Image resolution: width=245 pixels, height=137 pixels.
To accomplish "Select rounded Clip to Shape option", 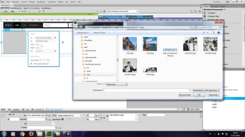I will (x=44, y=60).
